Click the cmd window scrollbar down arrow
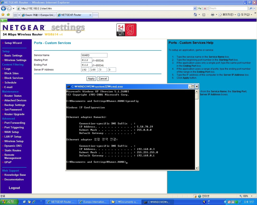 pos(197,168)
